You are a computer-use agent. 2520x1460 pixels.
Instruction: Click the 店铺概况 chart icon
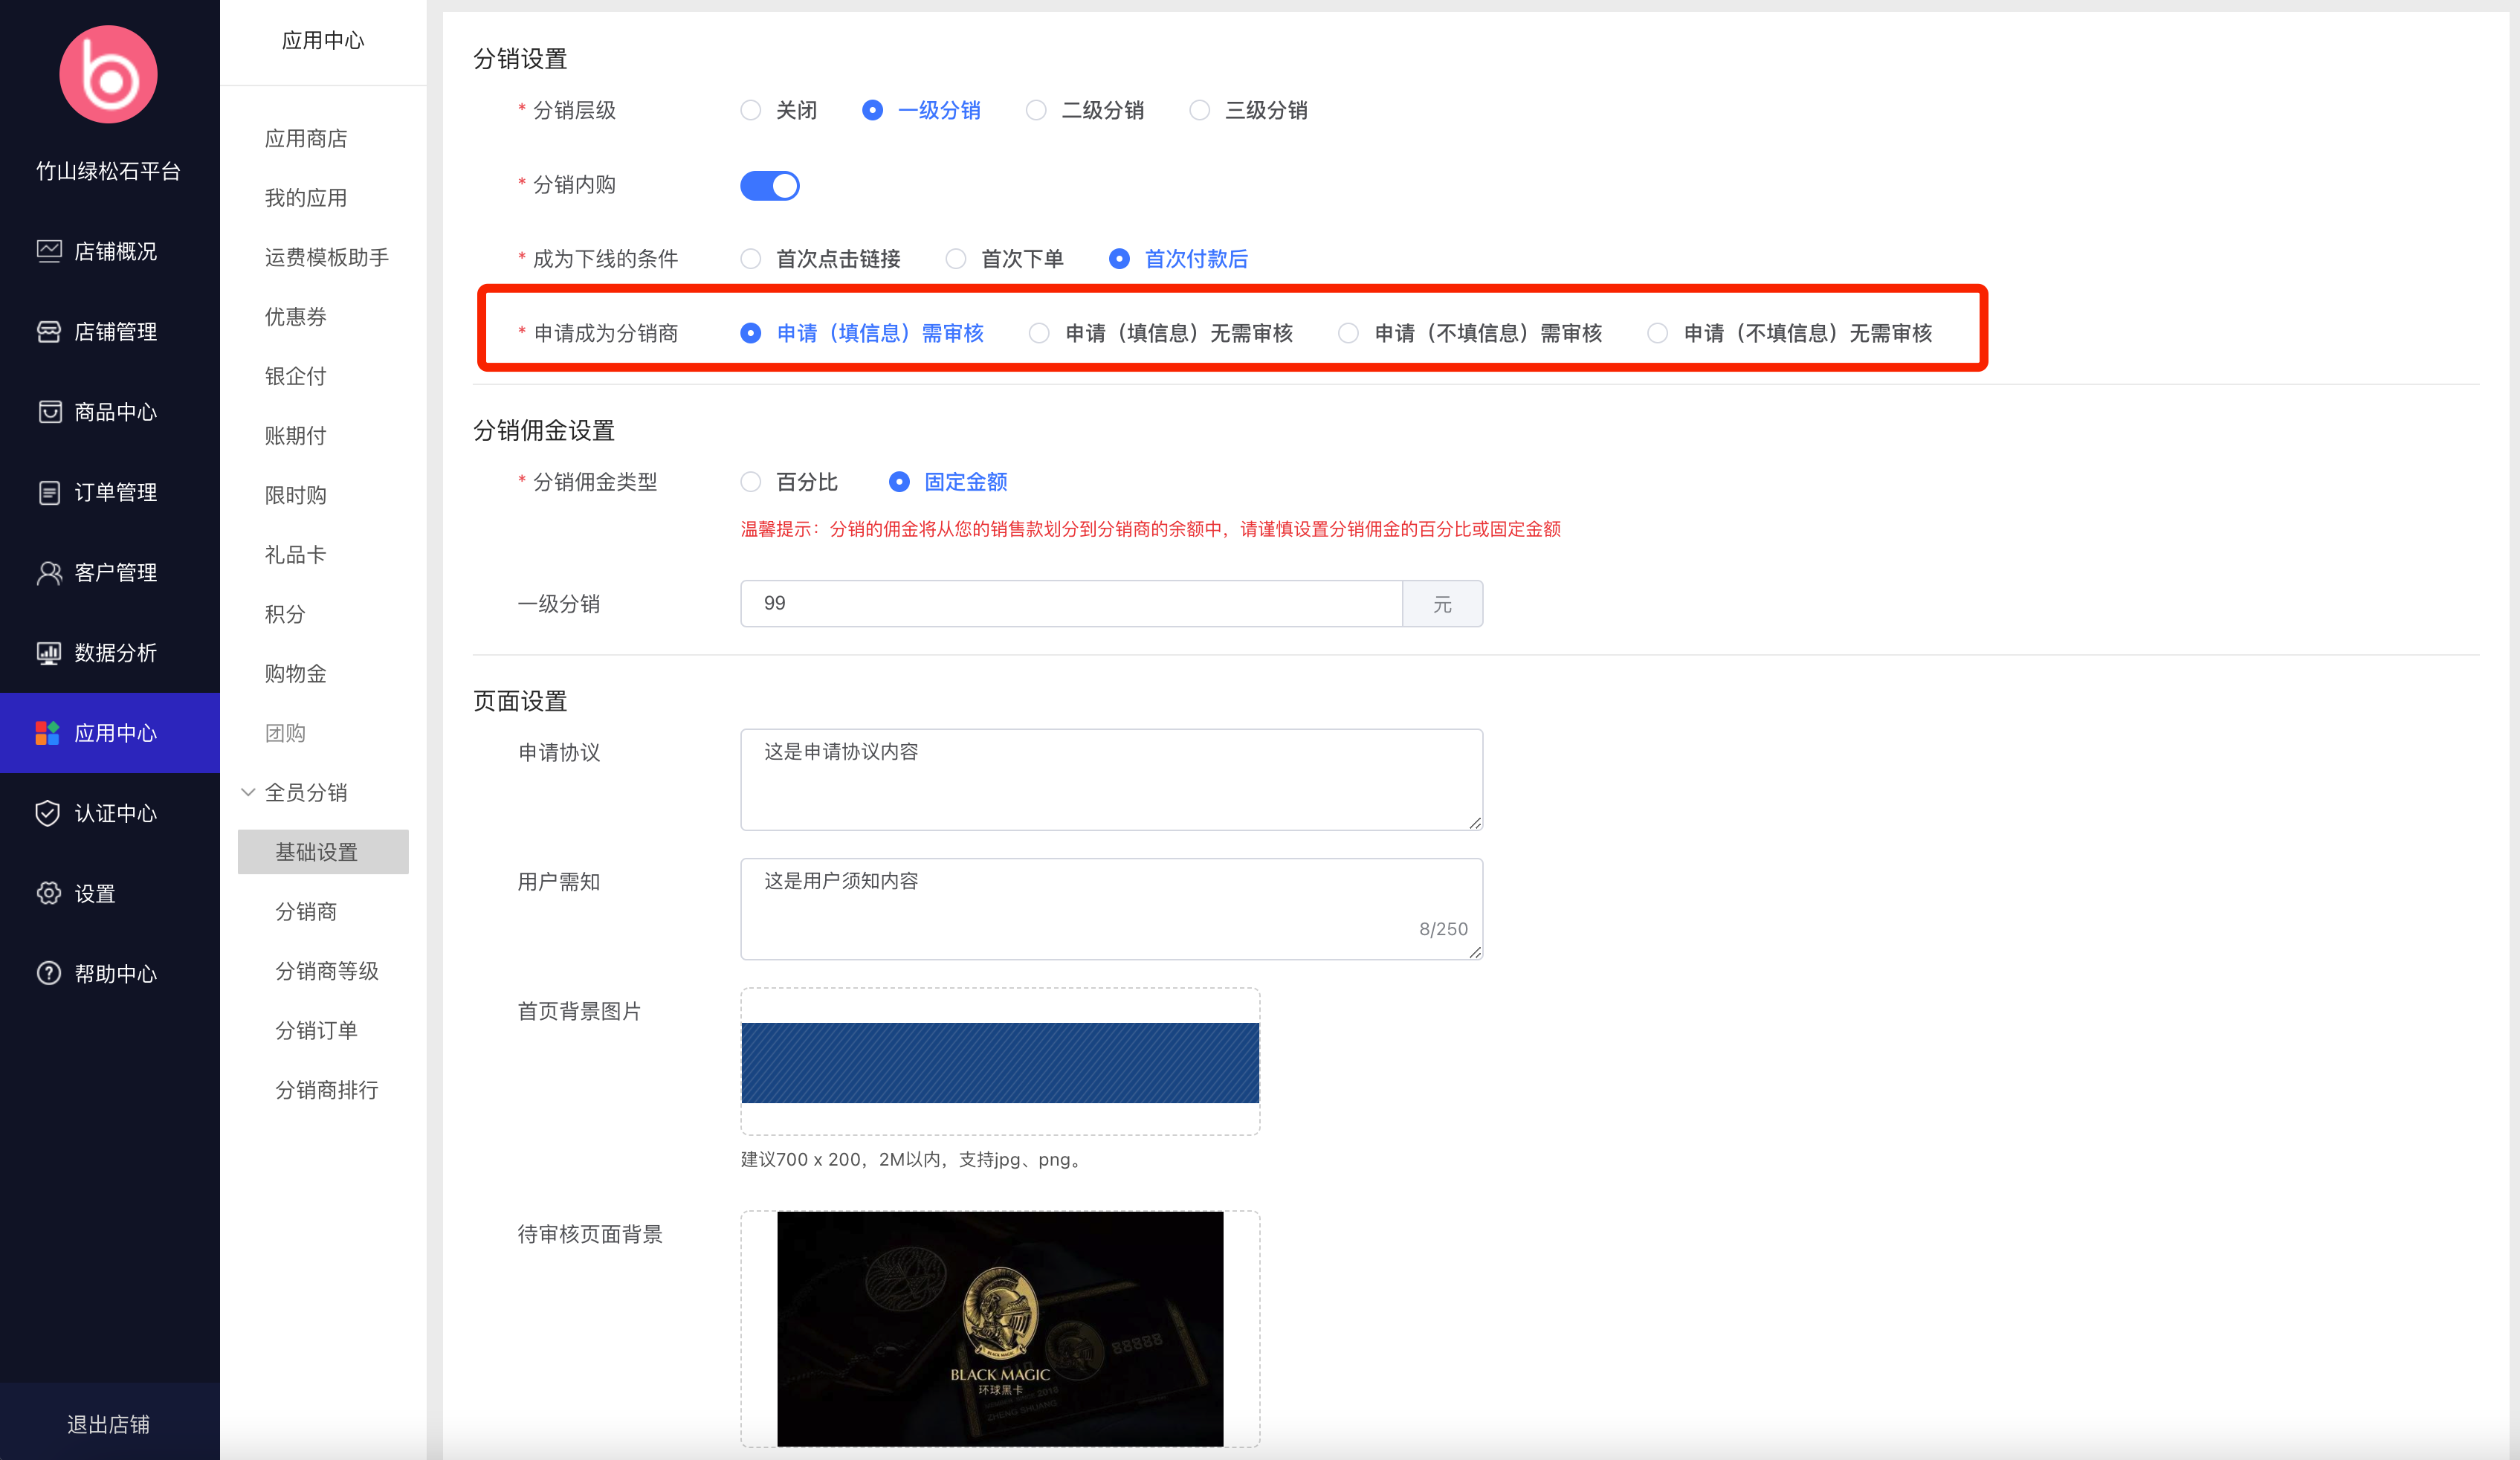coord(49,251)
